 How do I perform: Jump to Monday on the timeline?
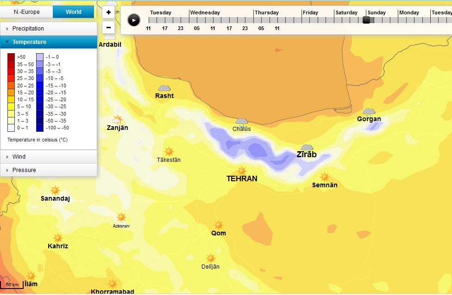point(409,12)
